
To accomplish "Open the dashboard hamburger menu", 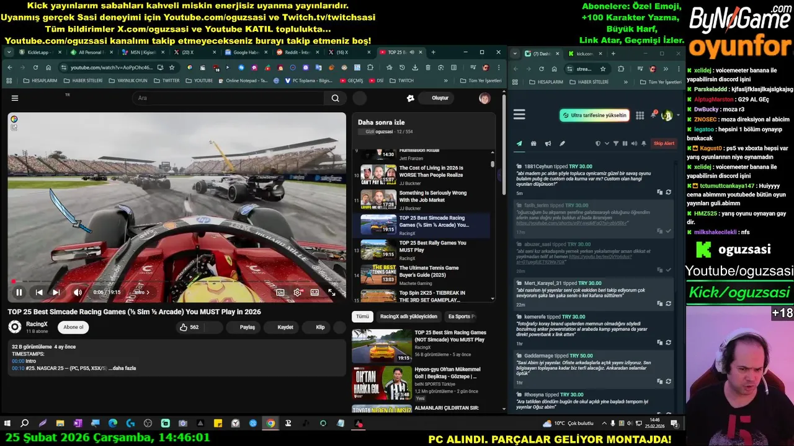I will (519, 115).
